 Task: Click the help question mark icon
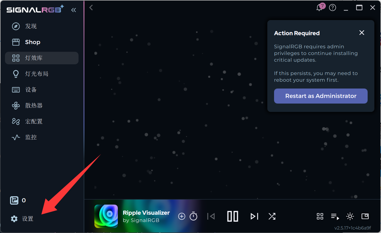tap(333, 8)
